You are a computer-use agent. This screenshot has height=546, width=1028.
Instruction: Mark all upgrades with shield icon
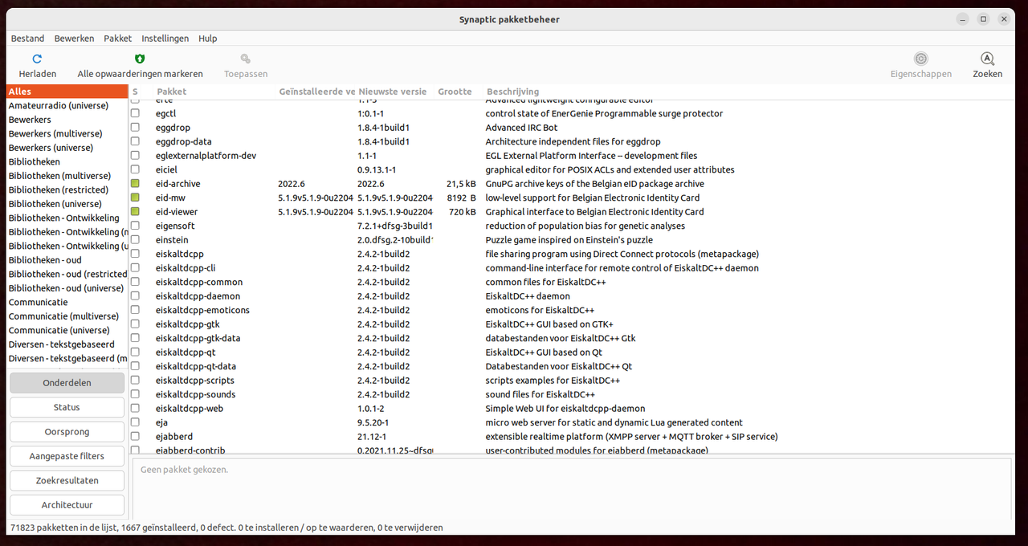pyautogui.click(x=140, y=59)
